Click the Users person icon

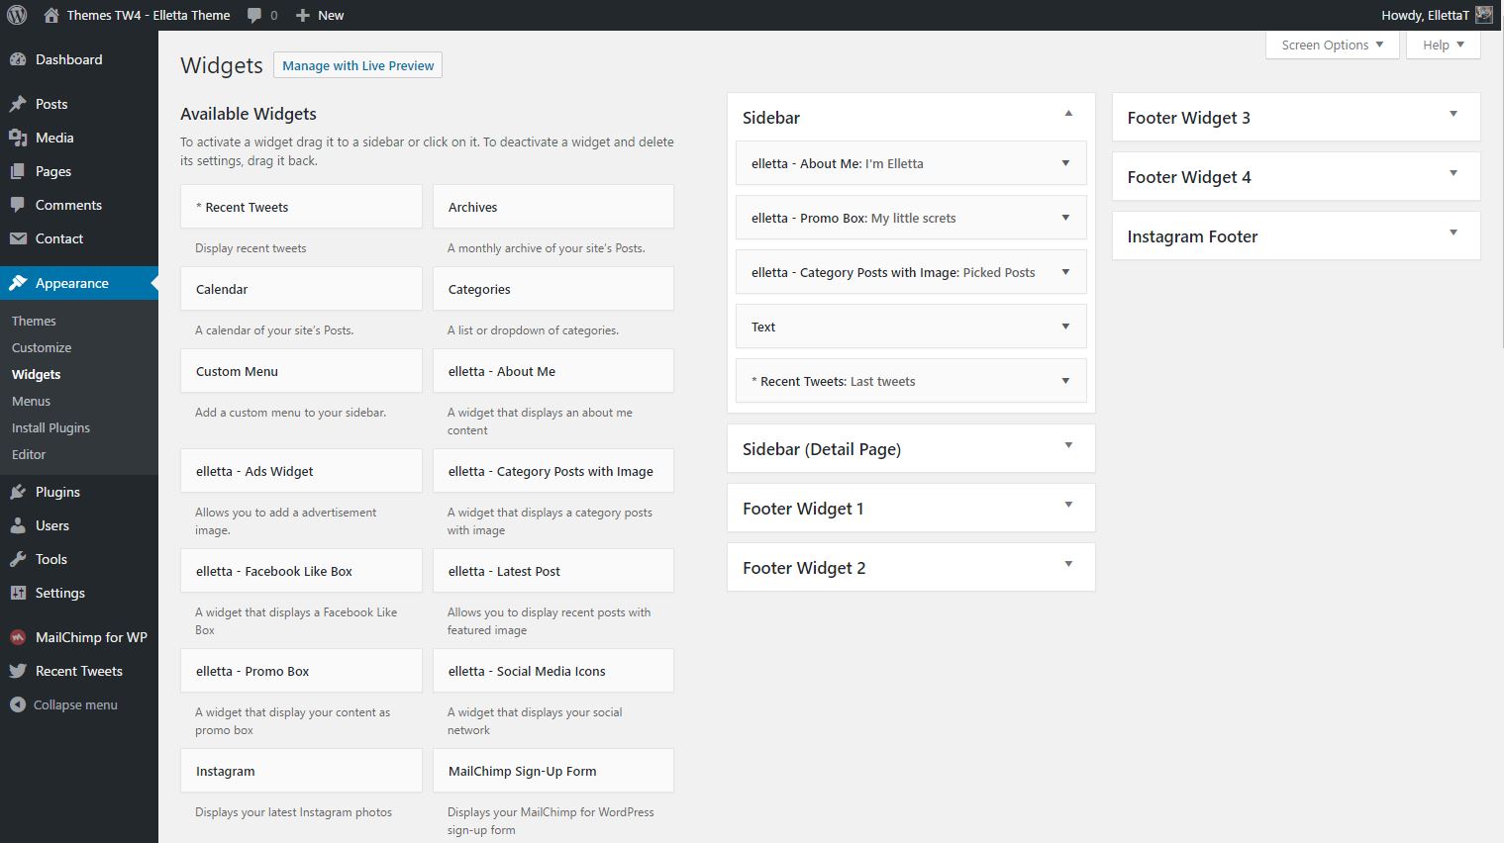coord(18,525)
